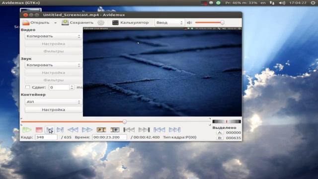
Task: Click the Сдвиг value field
Action: coord(59,88)
